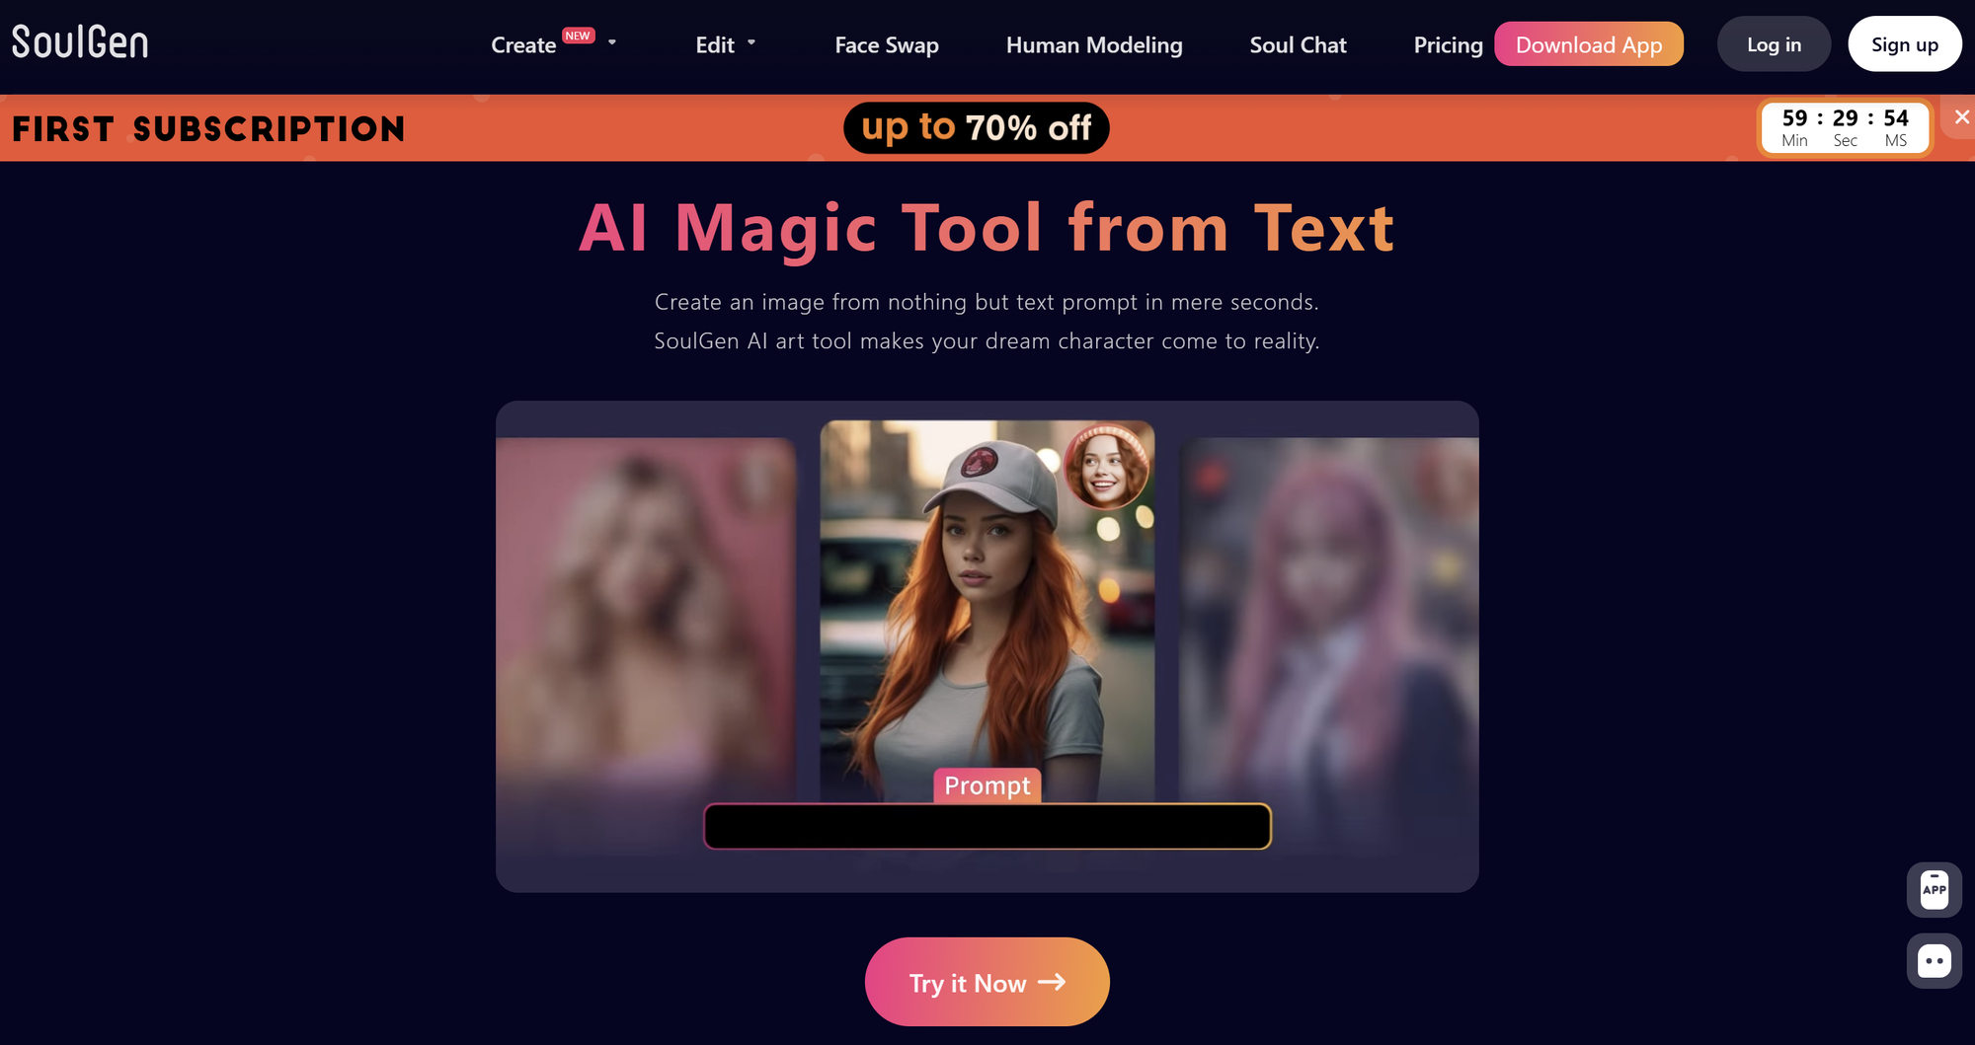Click the Sign up button
The width and height of the screenshot is (1975, 1045).
point(1904,44)
